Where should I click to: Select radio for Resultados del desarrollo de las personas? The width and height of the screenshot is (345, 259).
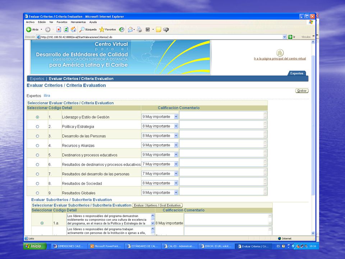coord(37,174)
